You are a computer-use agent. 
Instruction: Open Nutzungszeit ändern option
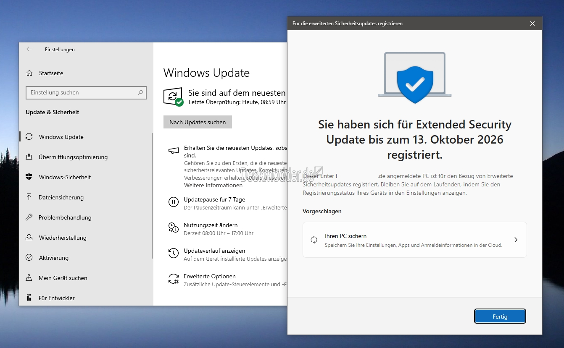(211, 225)
